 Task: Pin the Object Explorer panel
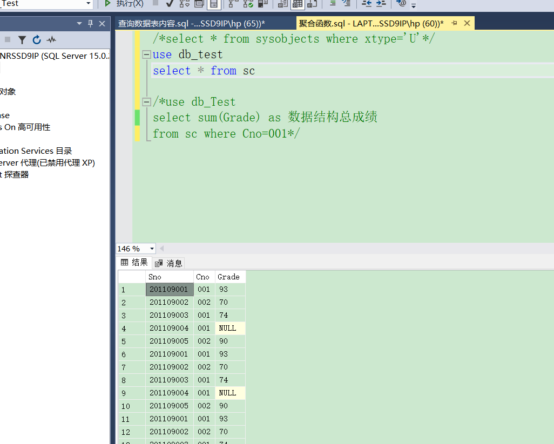[x=91, y=24]
